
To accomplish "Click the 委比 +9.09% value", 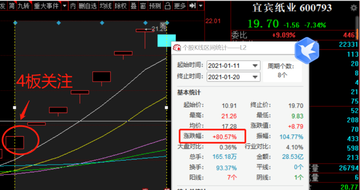I will [x=284, y=35].
